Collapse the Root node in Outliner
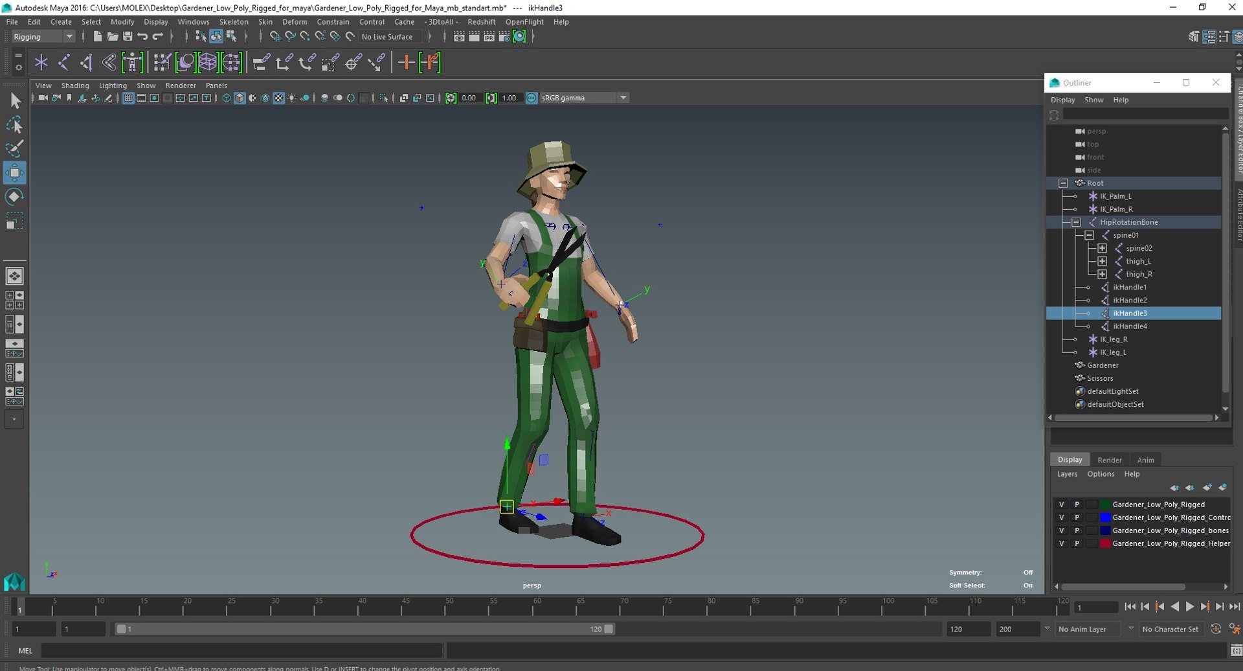Screen dimensions: 1243x671 1063,183
